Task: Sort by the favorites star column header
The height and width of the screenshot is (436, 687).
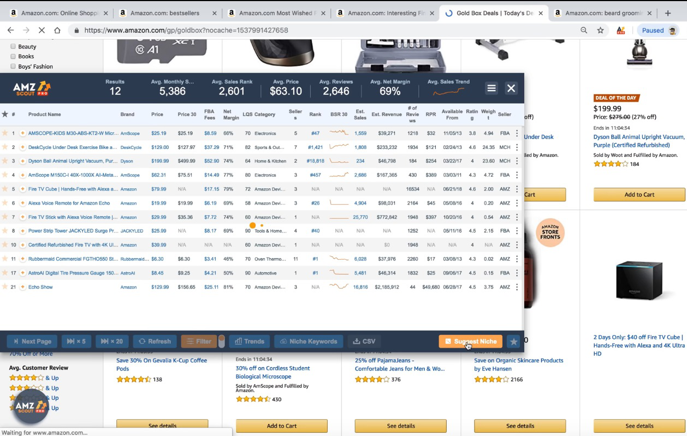Action: tap(5, 115)
